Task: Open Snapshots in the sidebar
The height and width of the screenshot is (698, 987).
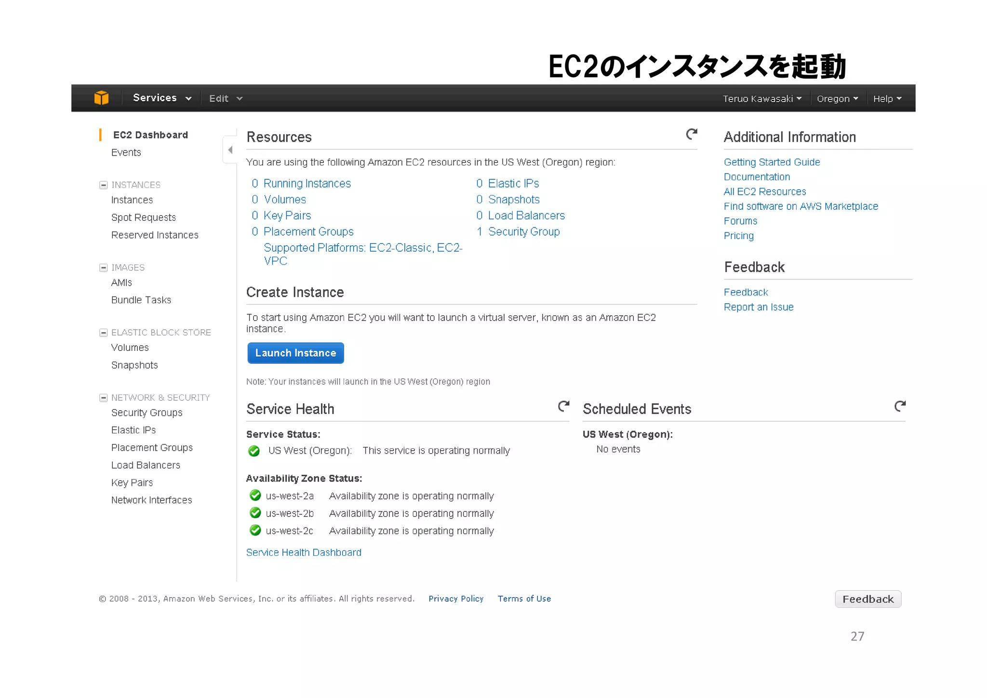Action: (134, 365)
